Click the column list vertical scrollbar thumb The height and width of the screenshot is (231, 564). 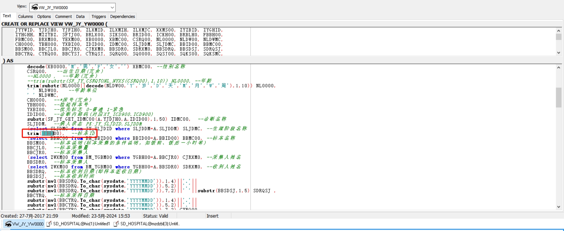pos(558,37)
